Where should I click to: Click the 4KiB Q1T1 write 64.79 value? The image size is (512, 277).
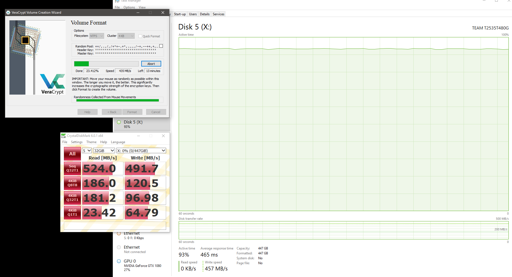145,213
